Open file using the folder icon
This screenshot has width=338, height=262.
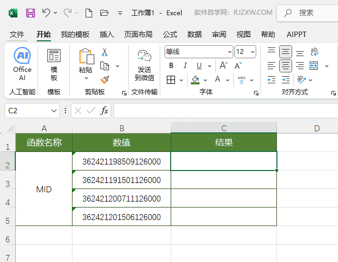pos(104,13)
